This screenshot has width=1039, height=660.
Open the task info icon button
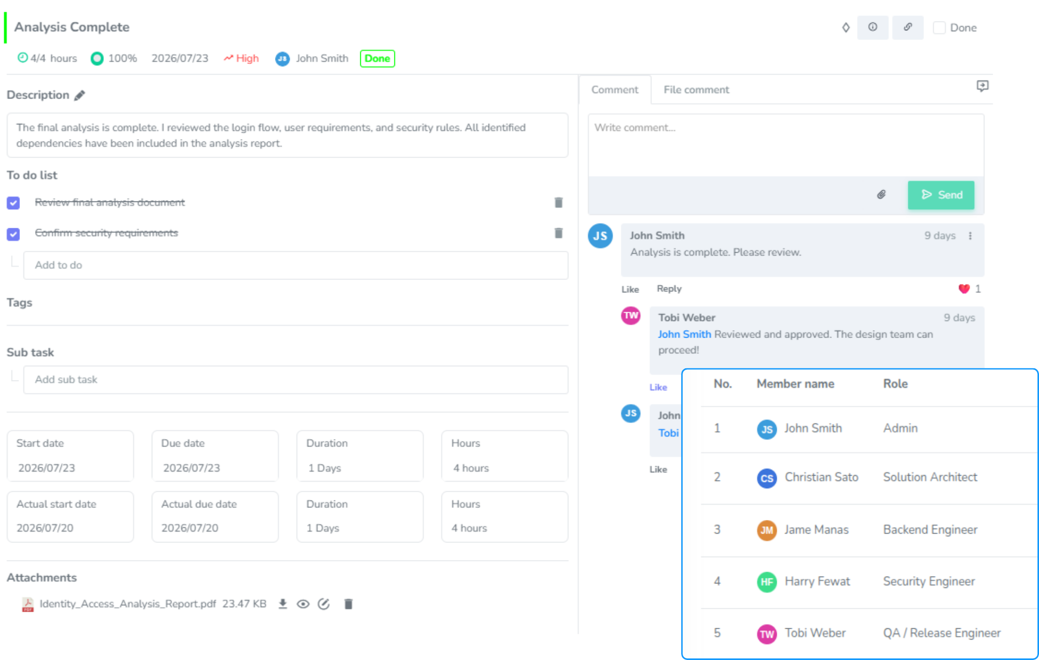pos(873,27)
